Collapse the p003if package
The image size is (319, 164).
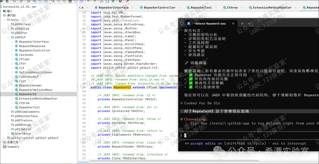coord(8,37)
